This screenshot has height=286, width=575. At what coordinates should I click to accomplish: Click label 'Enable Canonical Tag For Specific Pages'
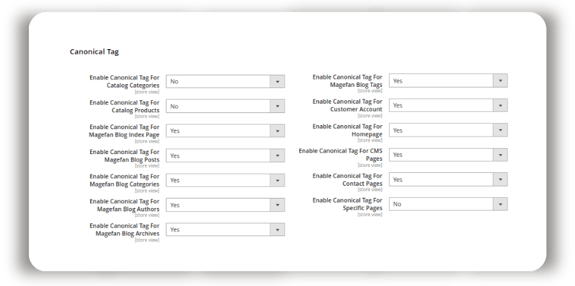[347, 204]
